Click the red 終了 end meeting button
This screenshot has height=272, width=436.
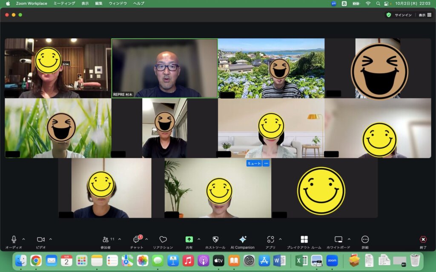[x=423, y=240]
